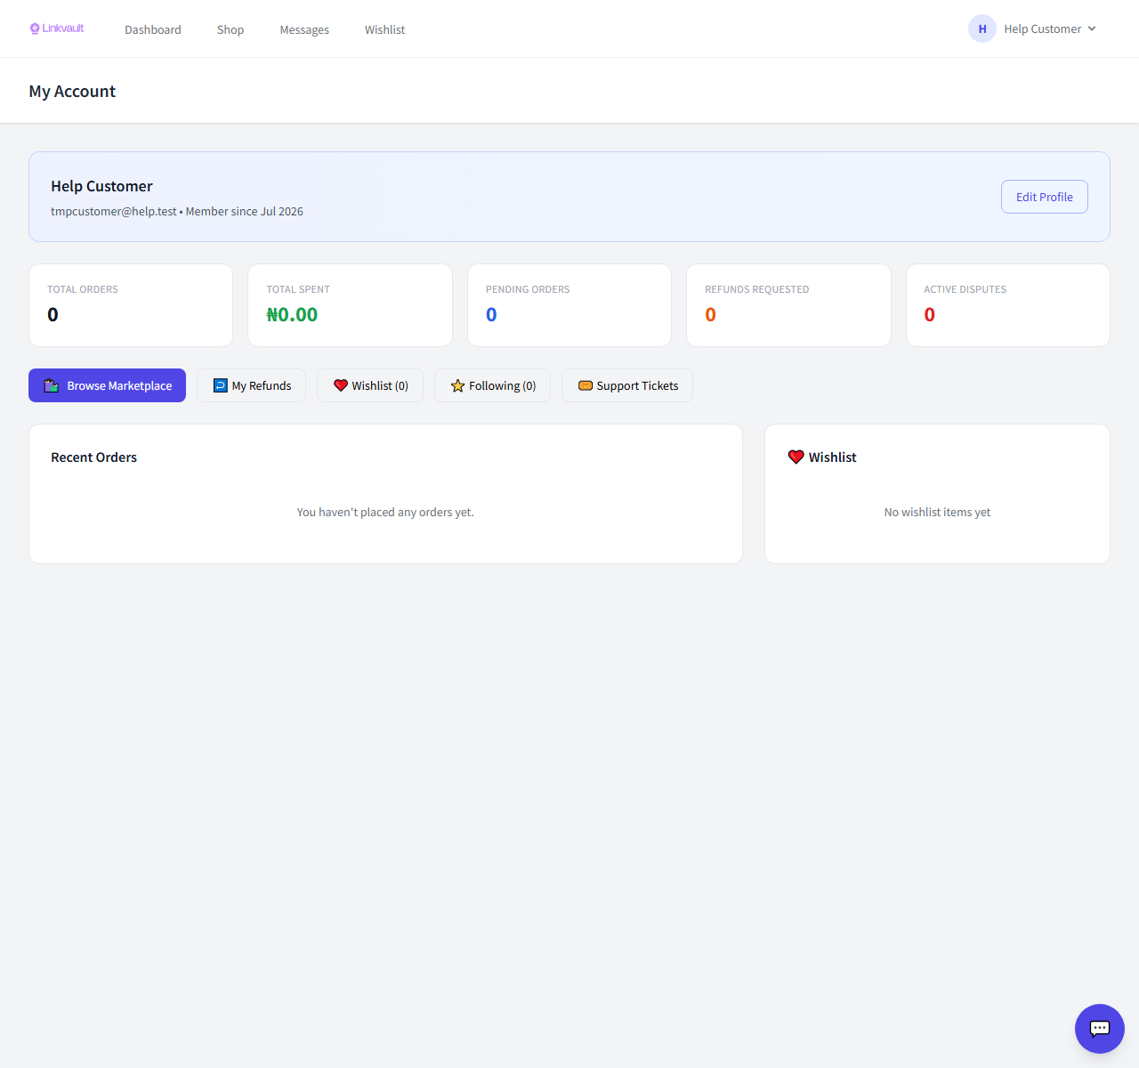Click the star icon on Following (0)
This screenshot has width=1139, height=1068.
point(457,385)
